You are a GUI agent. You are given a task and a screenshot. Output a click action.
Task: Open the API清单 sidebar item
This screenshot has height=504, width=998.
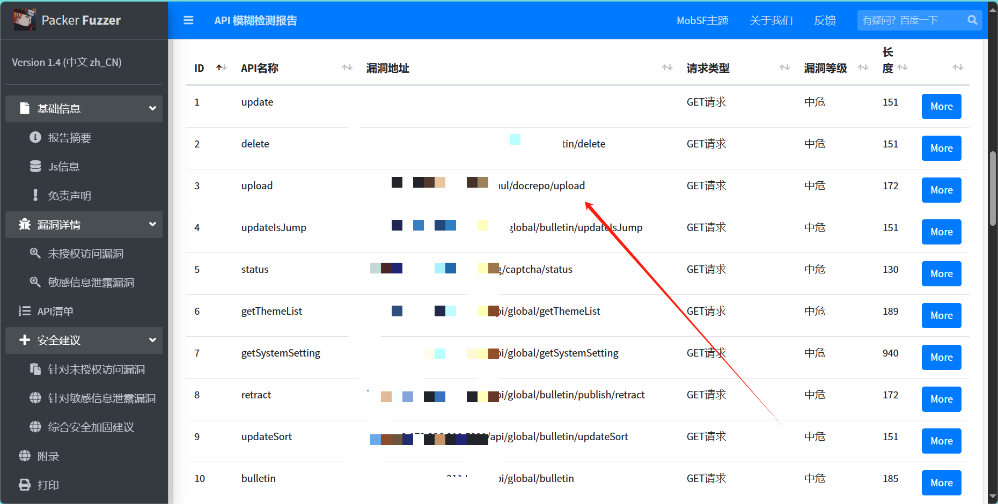click(84, 312)
